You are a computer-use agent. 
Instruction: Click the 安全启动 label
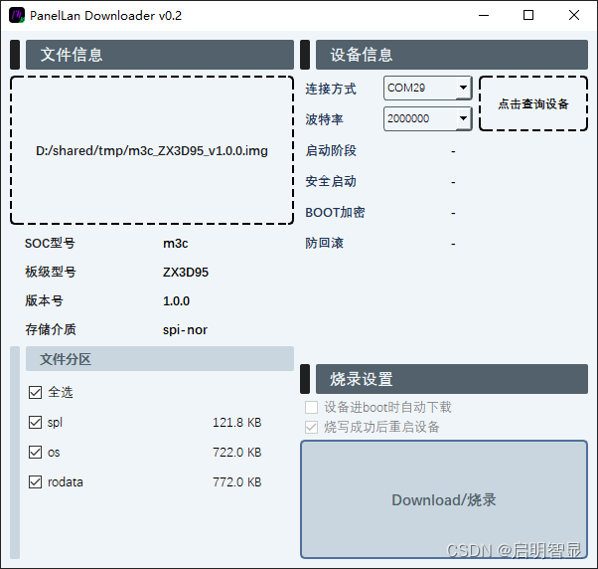[331, 181]
